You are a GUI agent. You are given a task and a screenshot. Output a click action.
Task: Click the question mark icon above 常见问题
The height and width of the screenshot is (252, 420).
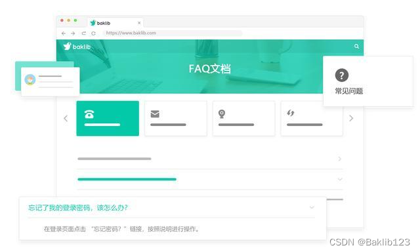(x=342, y=75)
